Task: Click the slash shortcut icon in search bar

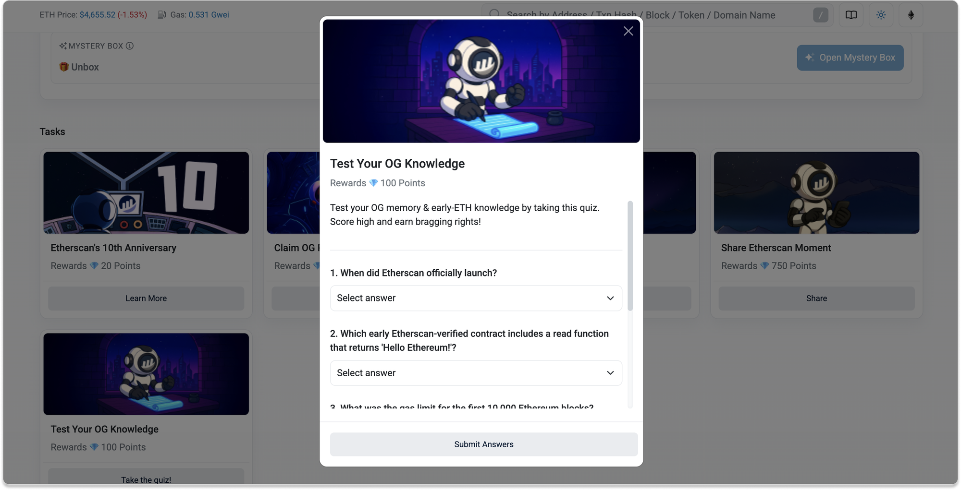Action: 820,15
